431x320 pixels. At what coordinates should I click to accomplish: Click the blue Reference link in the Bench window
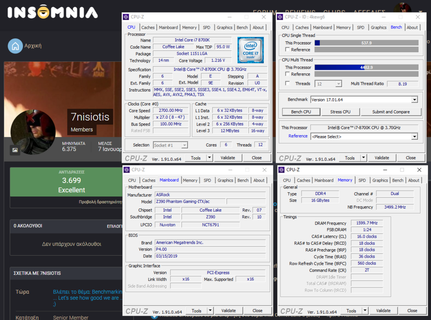[x=298, y=136]
